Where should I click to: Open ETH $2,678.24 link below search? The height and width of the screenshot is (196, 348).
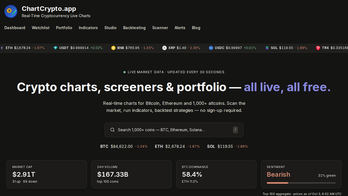pyautogui.click(x=177, y=146)
